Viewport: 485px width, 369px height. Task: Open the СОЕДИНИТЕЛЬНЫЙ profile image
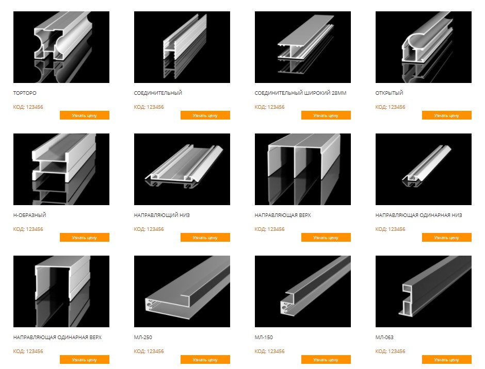pos(182,47)
